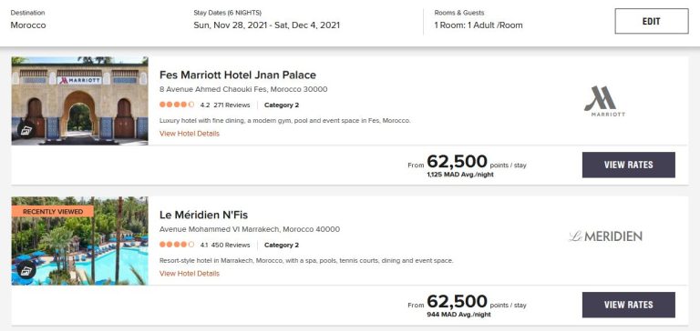Image resolution: width=700 pixels, height=331 pixels.
Task: Open photo gallery icon on Le Méridien image
Action: [26, 270]
